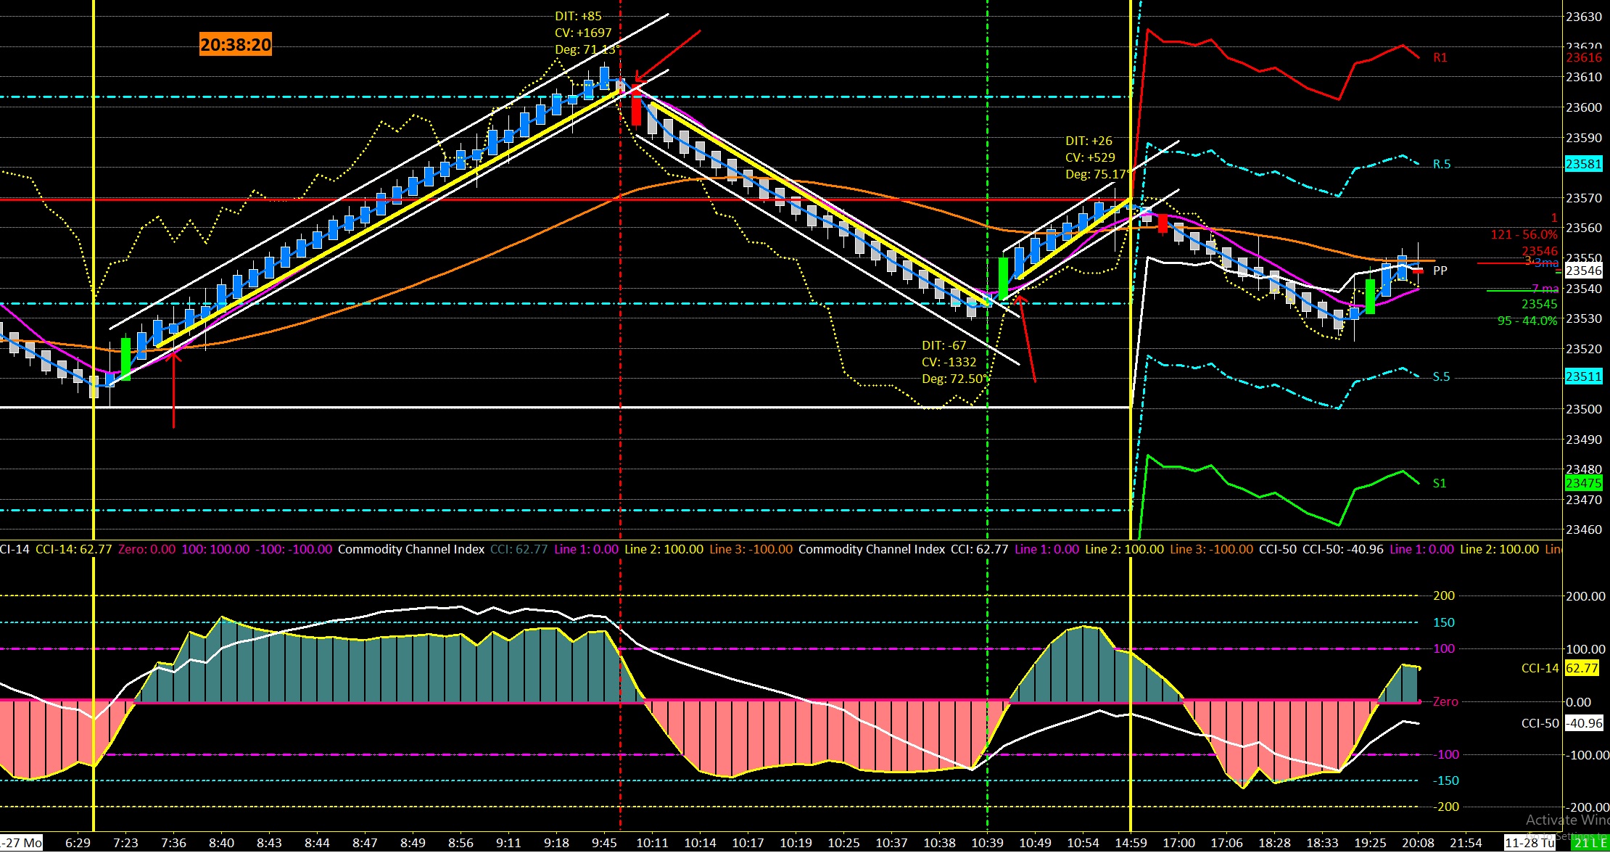Click the orange 20:38:20 countdown clock label
The height and width of the screenshot is (853, 1610).
click(x=235, y=45)
